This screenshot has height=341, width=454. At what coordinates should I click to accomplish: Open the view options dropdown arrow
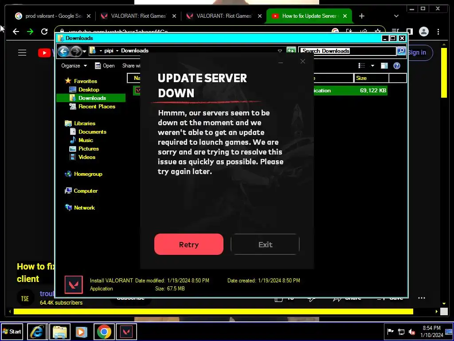pyautogui.click(x=372, y=66)
